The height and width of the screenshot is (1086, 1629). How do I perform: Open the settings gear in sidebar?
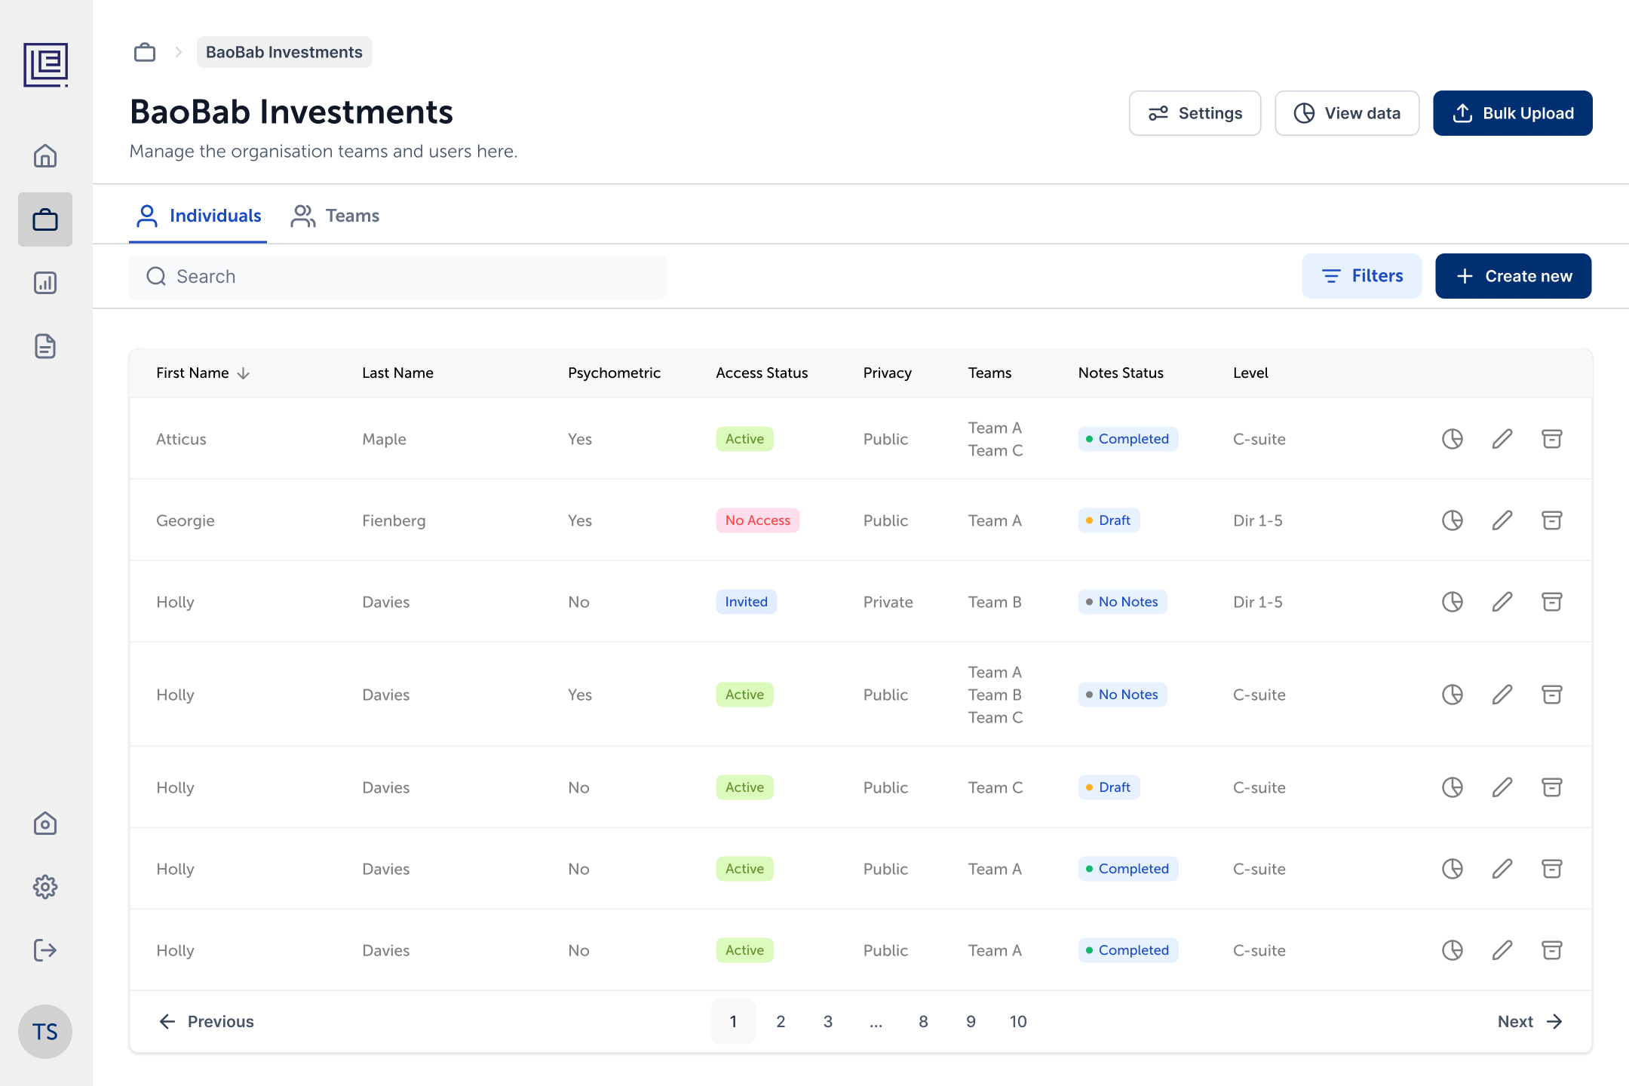point(45,887)
